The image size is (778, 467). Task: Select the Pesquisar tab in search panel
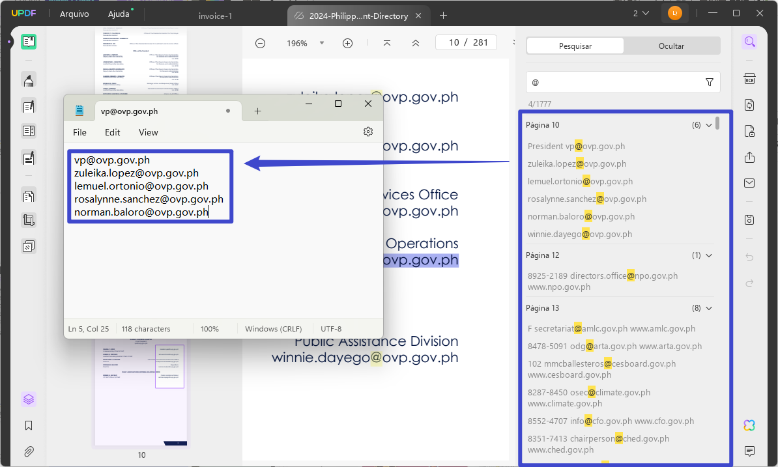pyautogui.click(x=575, y=46)
